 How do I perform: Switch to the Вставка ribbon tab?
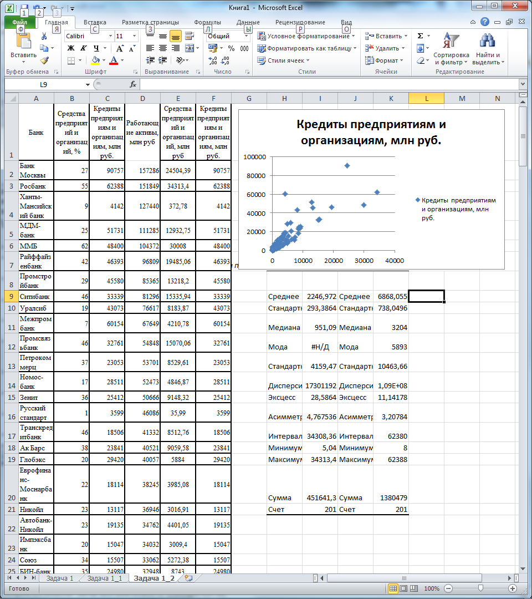95,22
